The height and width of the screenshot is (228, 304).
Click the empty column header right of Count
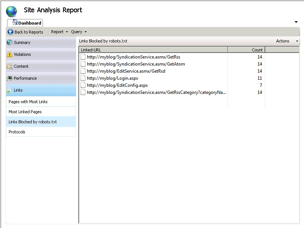282,50
